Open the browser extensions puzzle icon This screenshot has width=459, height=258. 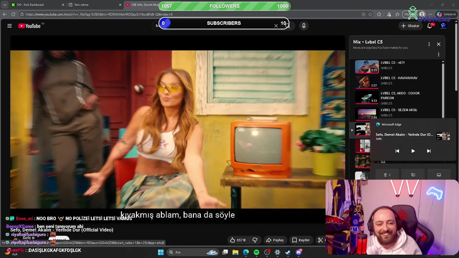click(x=379, y=14)
